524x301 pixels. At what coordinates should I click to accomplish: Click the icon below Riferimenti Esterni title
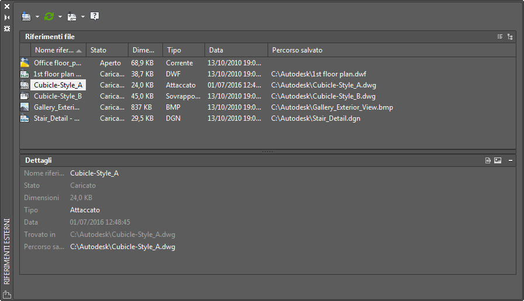(x=7, y=293)
